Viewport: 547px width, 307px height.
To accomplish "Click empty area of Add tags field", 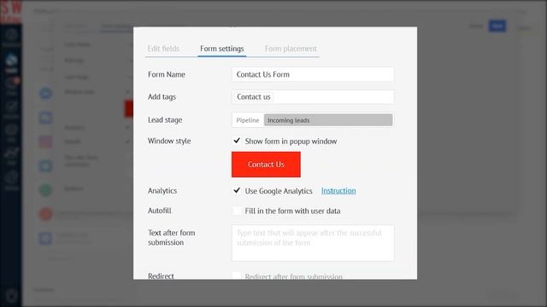I will pyautogui.click(x=333, y=96).
